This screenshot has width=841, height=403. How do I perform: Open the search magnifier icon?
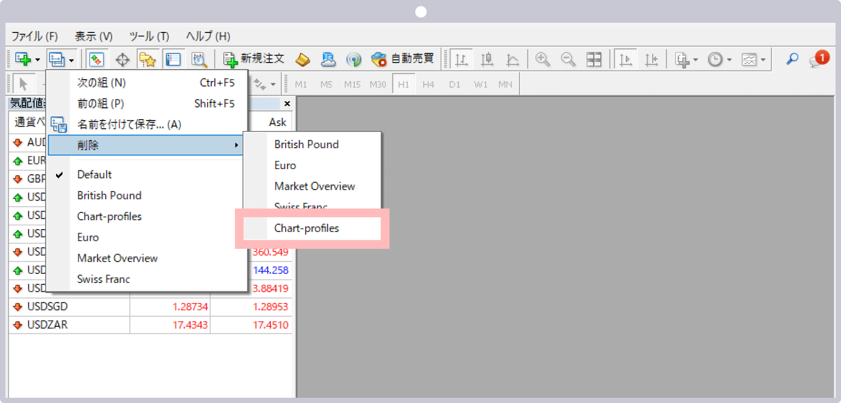tap(792, 59)
